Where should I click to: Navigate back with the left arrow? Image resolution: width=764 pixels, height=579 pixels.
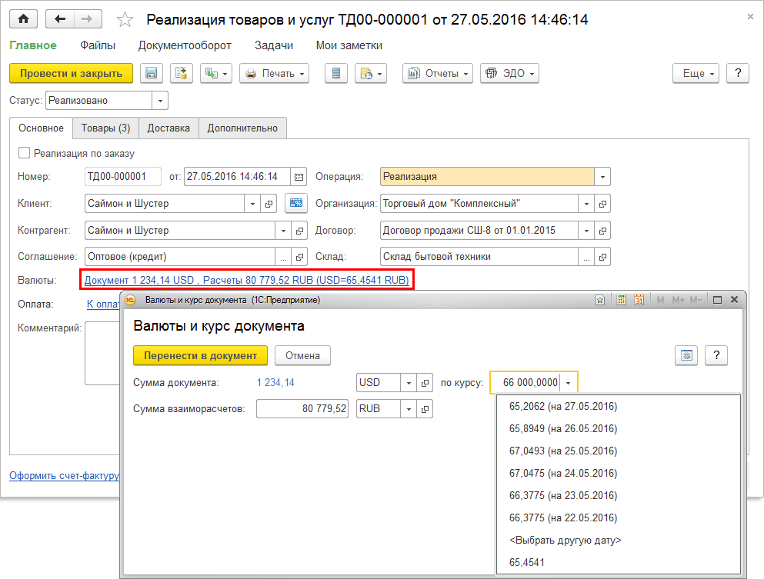(x=60, y=19)
